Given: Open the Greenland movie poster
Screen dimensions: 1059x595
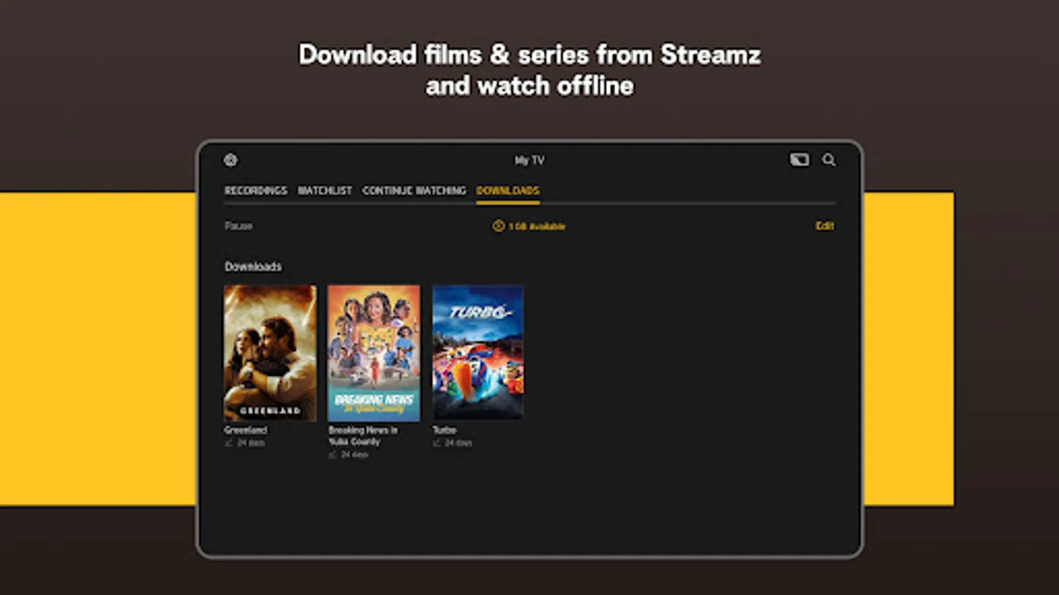Looking at the screenshot, I should click(x=270, y=353).
